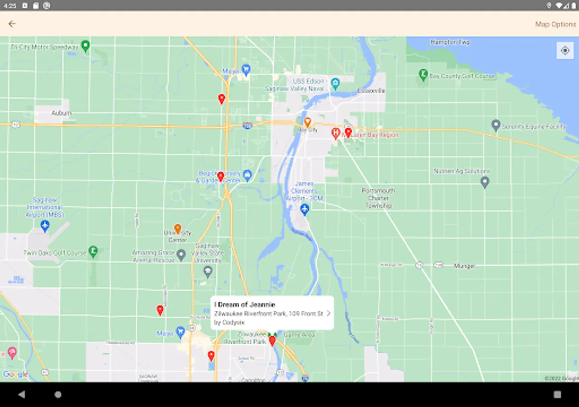Select the Nutrien Ag Solutions gray pin

click(x=485, y=183)
